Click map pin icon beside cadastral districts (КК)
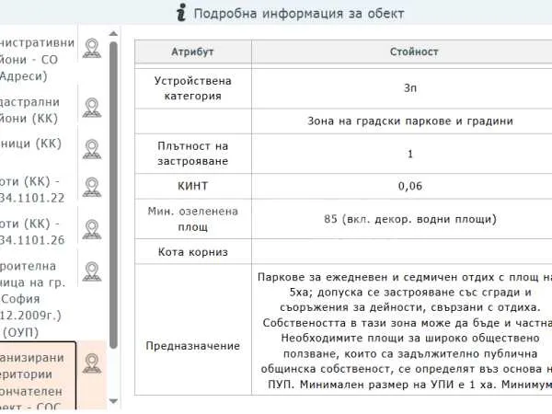Screen dimensions: 552x414 pyautogui.click(x=92, y=108)
